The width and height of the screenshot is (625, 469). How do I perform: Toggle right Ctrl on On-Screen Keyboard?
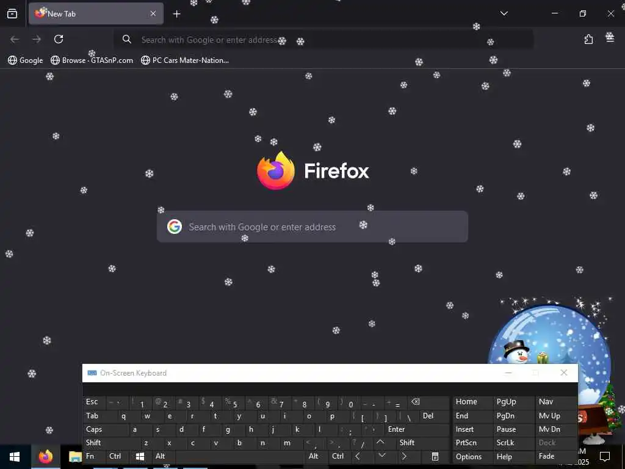pyautogui.click(x=339, y=456)
